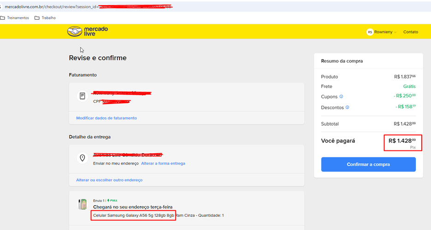
Task: Click the Descontos info icon
Action: [347, 107]
